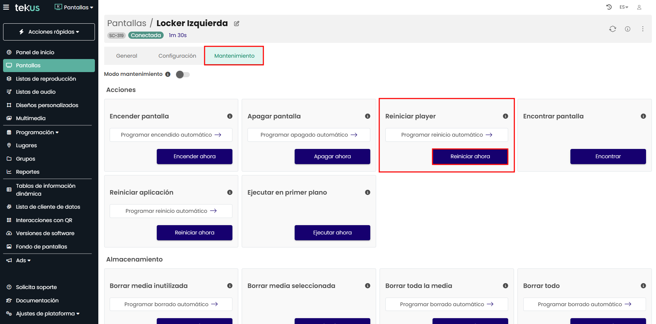Open the user profile icon

click(x=639, y=7)
